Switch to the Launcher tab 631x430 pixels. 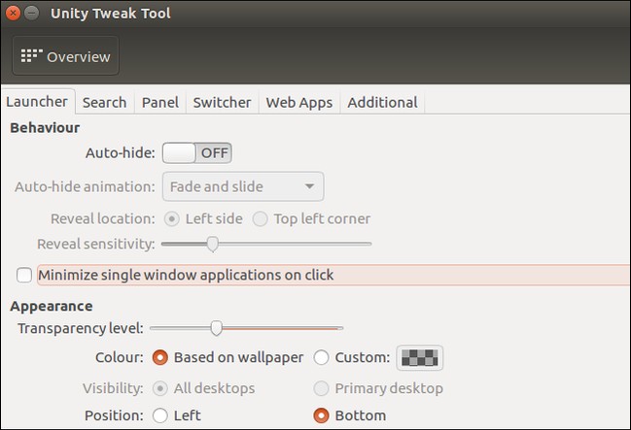coord(37,102)
